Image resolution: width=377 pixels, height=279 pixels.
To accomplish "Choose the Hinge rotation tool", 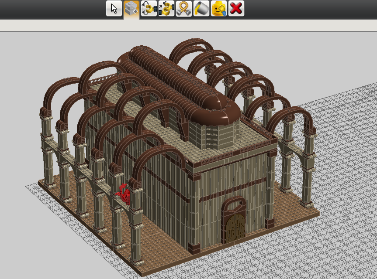I will pyautogui.click(x=149, y=9).
